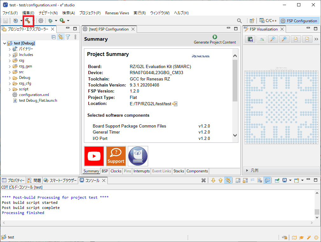Image resolution: width=321 pixels, height=242 pixels.
Task: Select configuration.xml in the project tree
Action: [x=34, y=95]
